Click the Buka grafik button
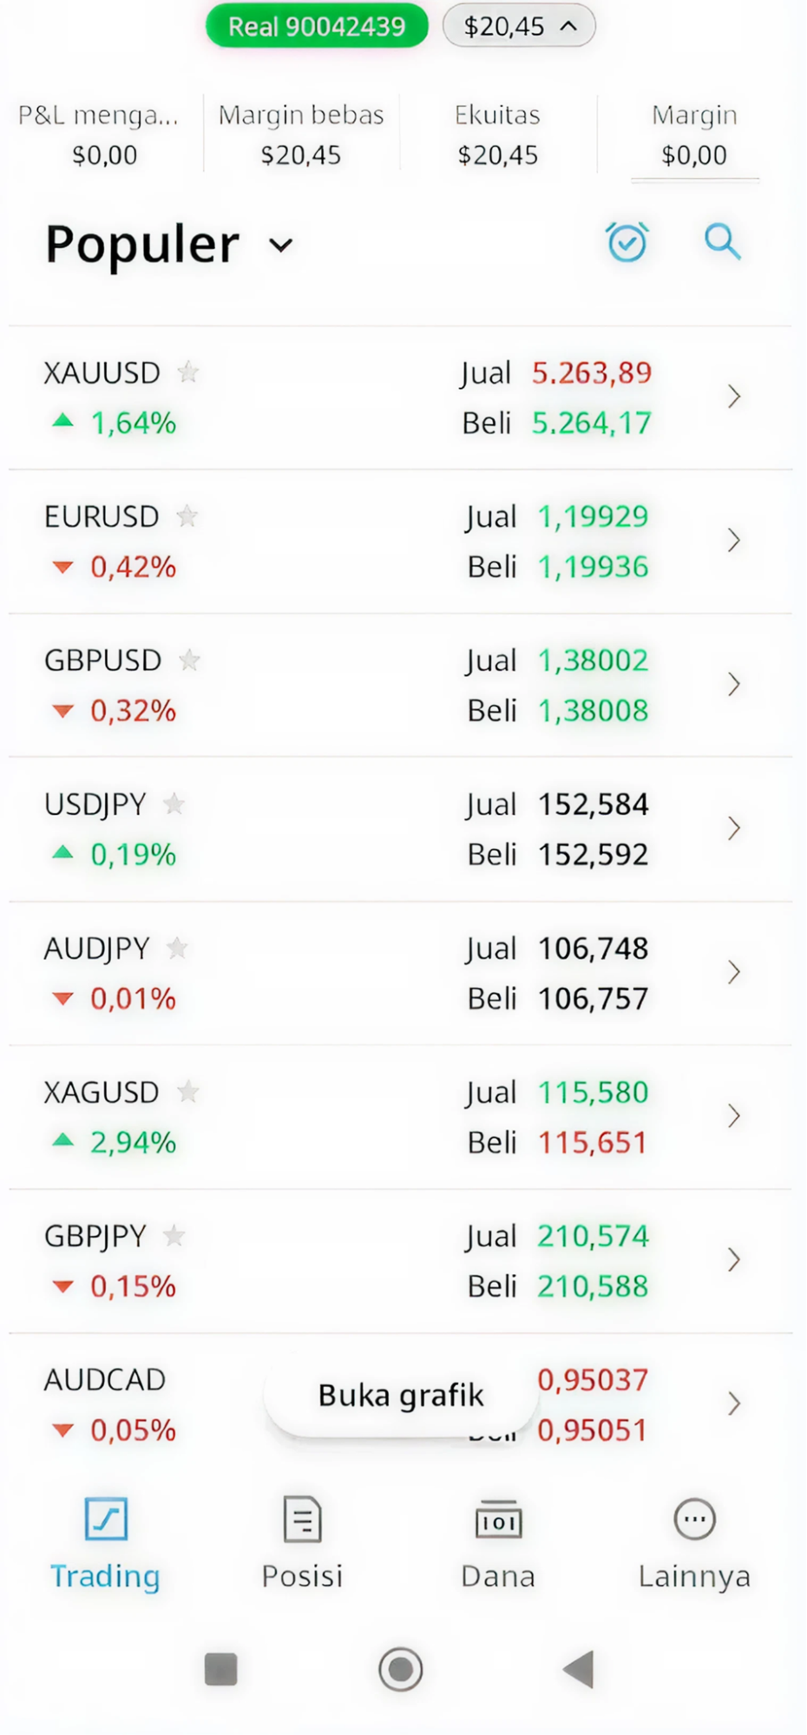The image size is (807, 1735). coord(400,1396)
